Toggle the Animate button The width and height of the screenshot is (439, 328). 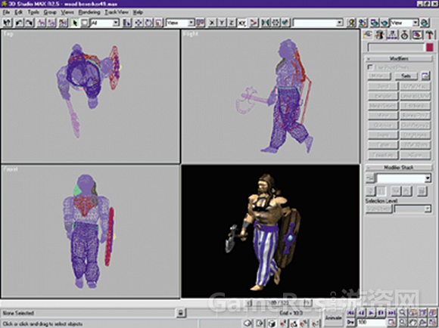pos(333,317)
